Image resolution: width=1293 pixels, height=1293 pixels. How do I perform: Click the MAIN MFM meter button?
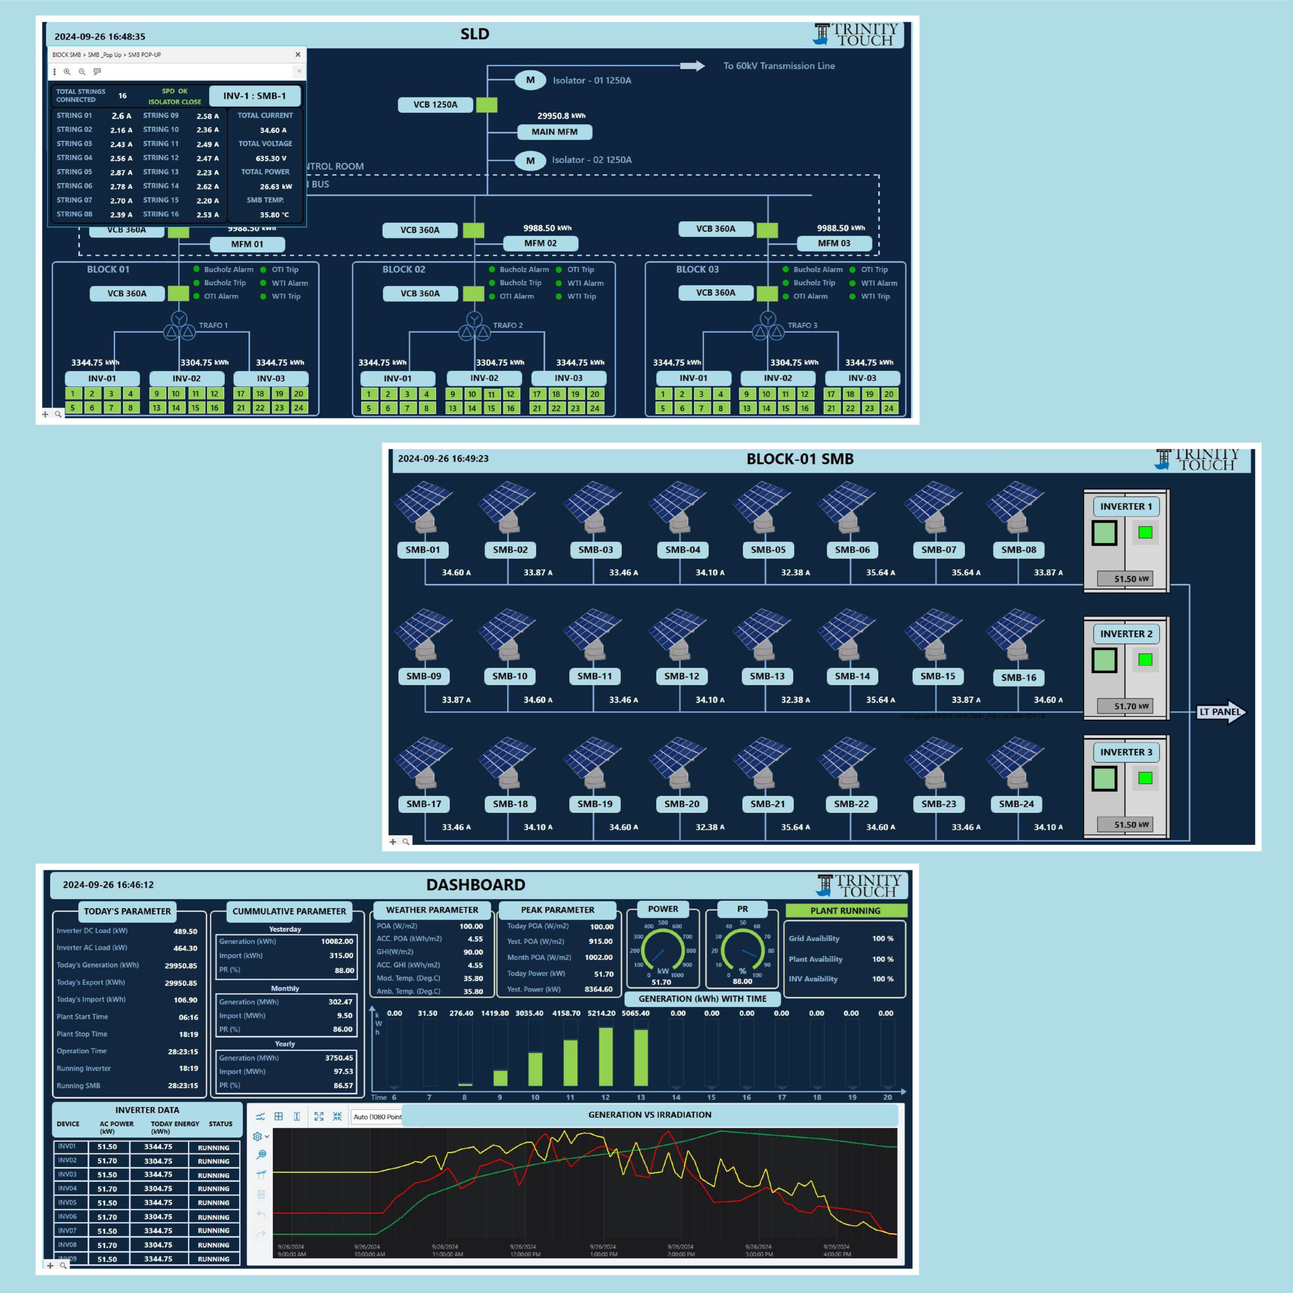coord(554,132)
